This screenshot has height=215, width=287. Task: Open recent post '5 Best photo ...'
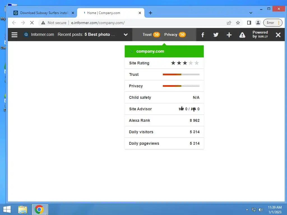100,34
